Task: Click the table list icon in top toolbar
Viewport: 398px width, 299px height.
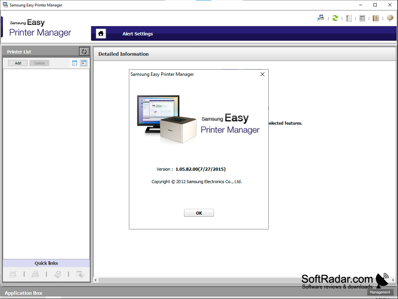Action: [x=362, y=18]
